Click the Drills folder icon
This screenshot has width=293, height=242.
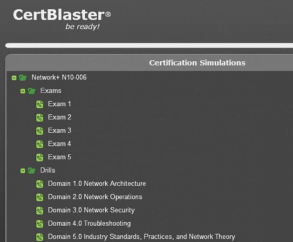click(x=31, y=170)
